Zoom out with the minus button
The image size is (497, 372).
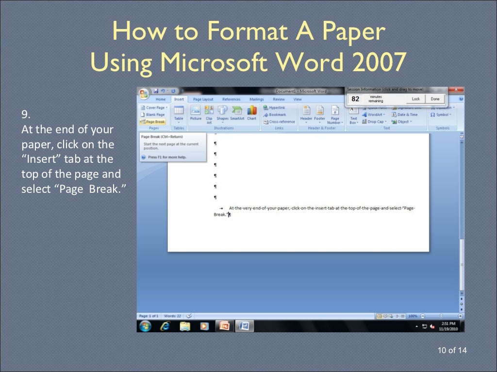(x=423, y=316)
